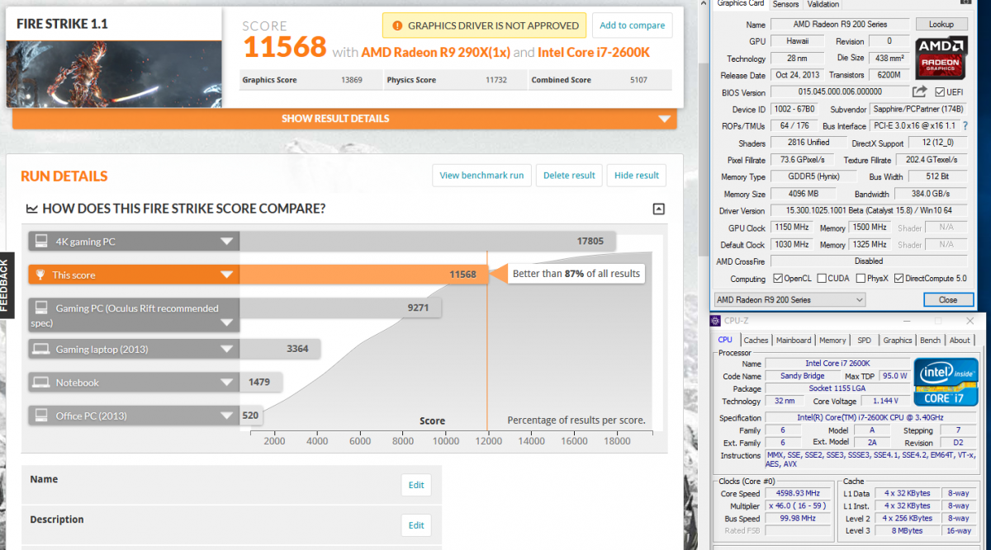The width and height of the screenshot is (991, 550).
Task: Expand the This score row arrow
Action: pyautogui.click(x=226, y=275)
